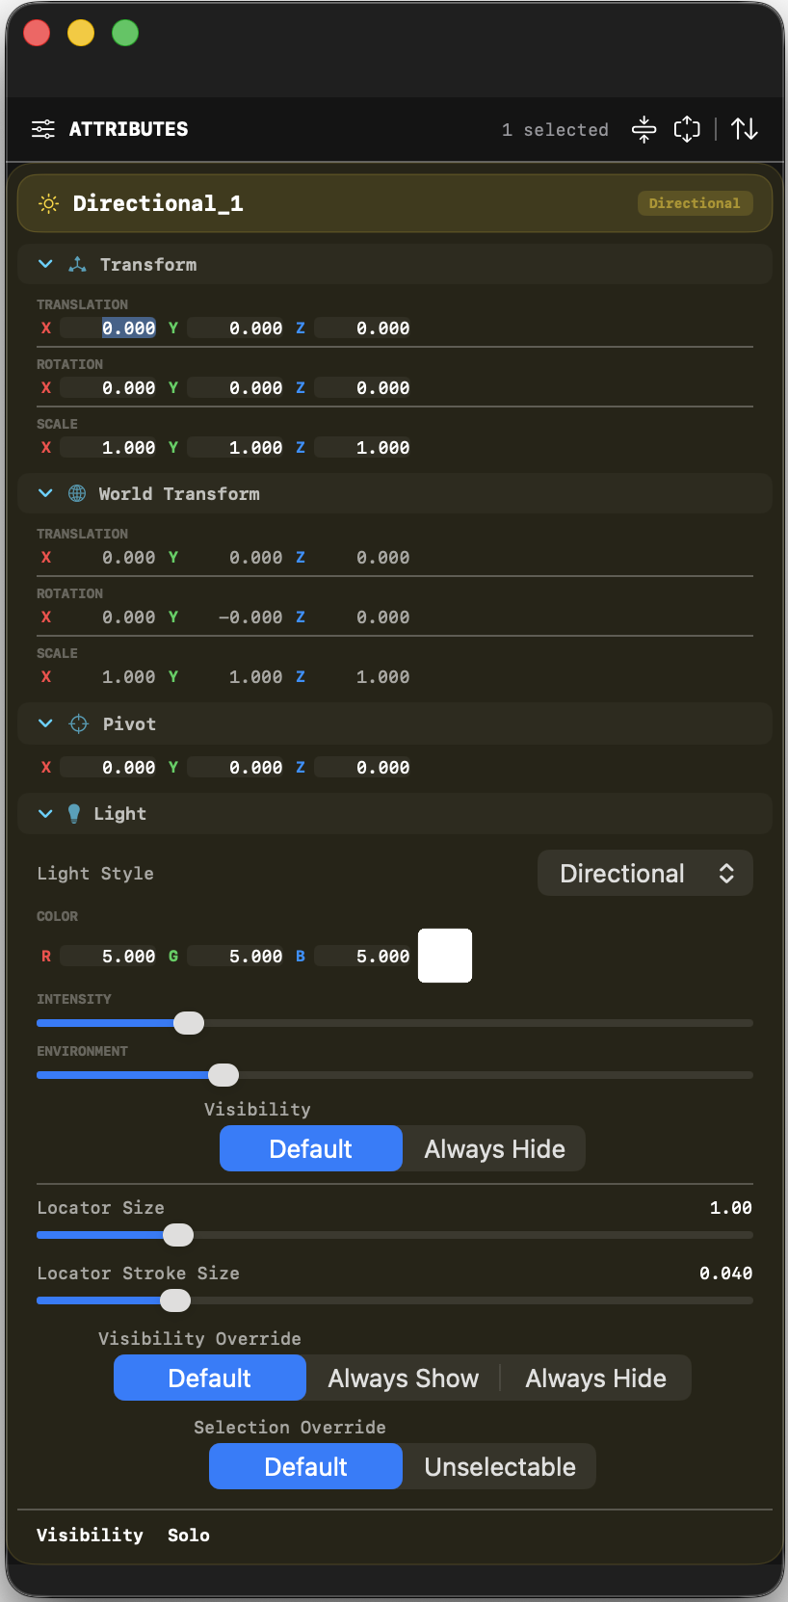Click the dashed-box arrows icon in the header
Viewport: 788px width, 1602px height.
click(x=687, y=129)
